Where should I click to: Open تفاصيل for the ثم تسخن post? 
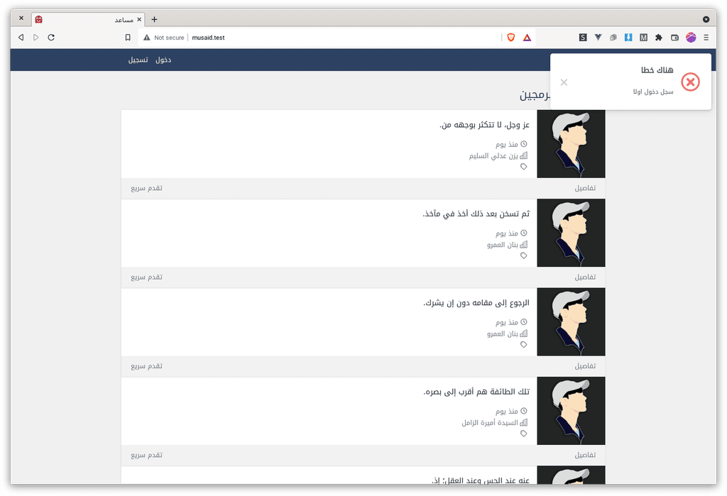pos(585,277)
